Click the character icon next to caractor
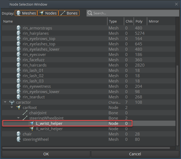 (x=12, y=102)
